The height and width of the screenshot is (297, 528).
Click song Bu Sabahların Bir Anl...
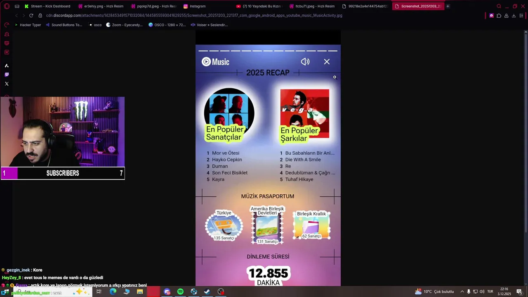pyautogui.click(x=310, y=153)
